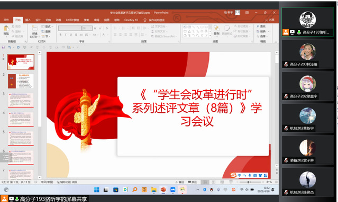Screen dimensions: 338x202
Task: Open the font name dropdown
Action: coord(80,28)
